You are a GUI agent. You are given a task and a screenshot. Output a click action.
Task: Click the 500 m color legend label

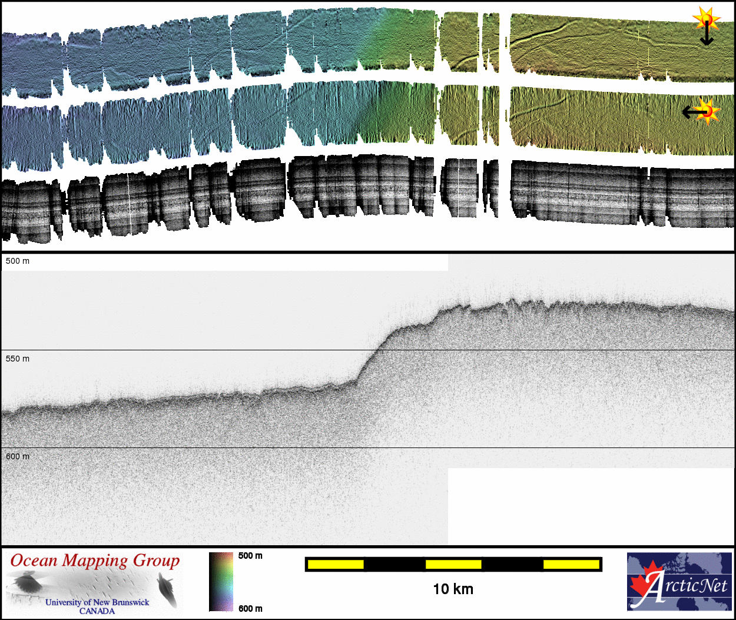point(250,556)
